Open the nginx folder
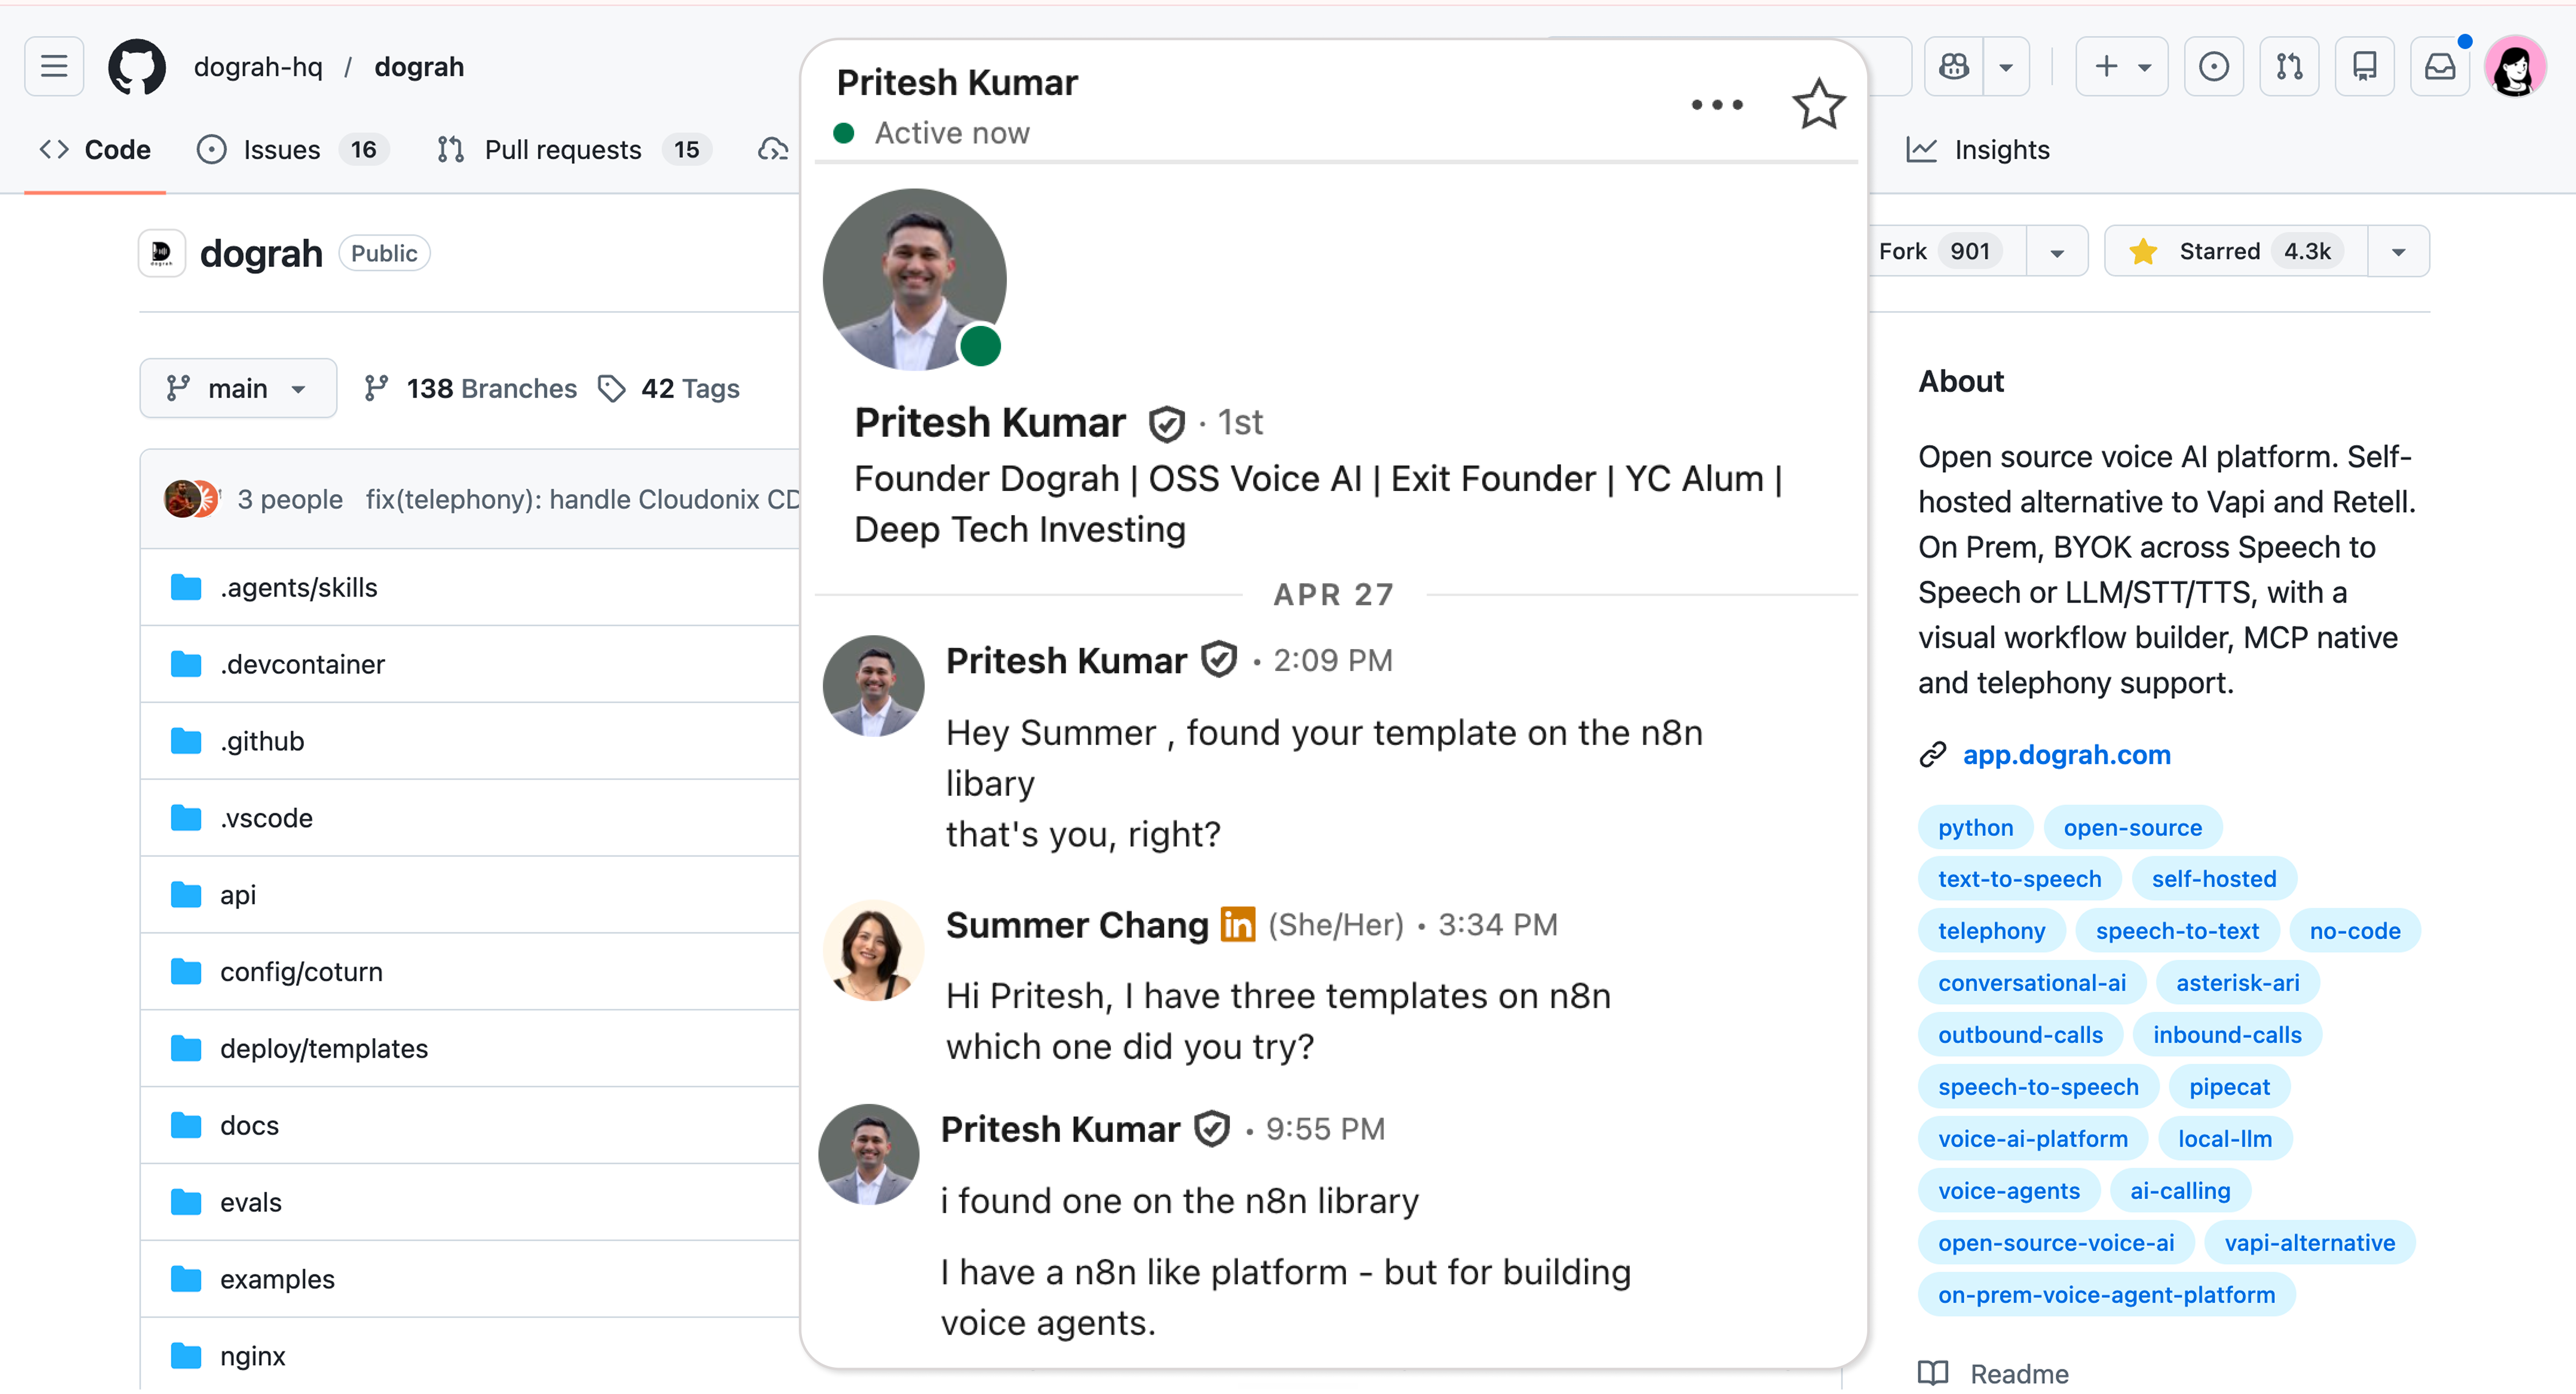The height and width of the screenshot is (1394, 2576). coord(252,1357)
